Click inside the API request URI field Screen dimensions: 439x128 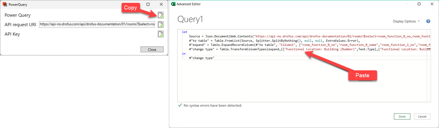pyautogui.click(x=97, y=25)
